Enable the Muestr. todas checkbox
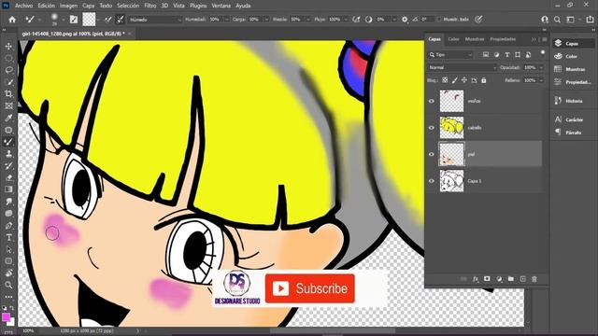This screenshot has width=598, height=336. click(x=438, y=19)
